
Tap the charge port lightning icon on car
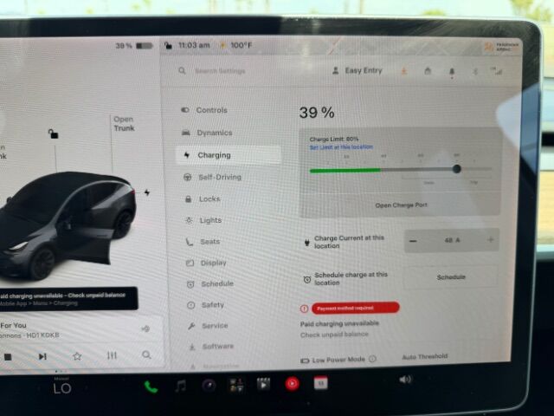click(x=147, y=192)
